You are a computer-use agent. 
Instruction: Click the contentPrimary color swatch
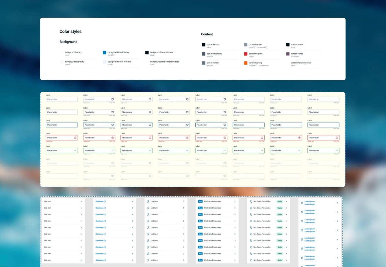coord(203,45)
